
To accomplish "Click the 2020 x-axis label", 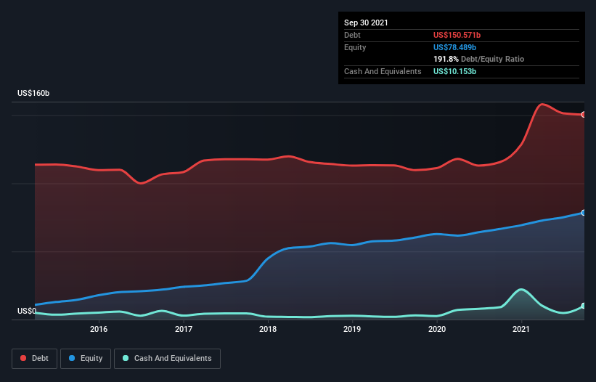I will [x=437, y=329].
